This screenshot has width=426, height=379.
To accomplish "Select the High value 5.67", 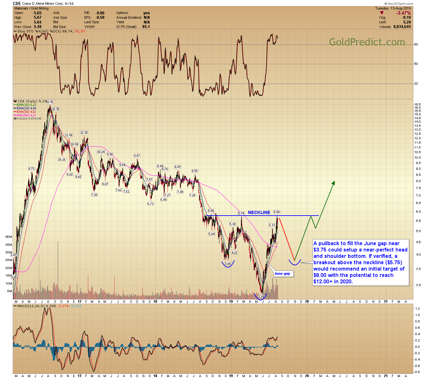I will pyautogui.click(x=38, y=17).
